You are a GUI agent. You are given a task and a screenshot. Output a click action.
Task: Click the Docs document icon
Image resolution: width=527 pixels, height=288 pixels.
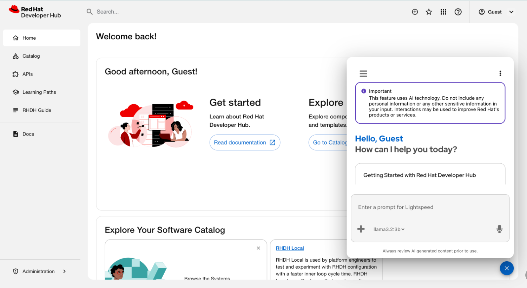coord(16,134)
